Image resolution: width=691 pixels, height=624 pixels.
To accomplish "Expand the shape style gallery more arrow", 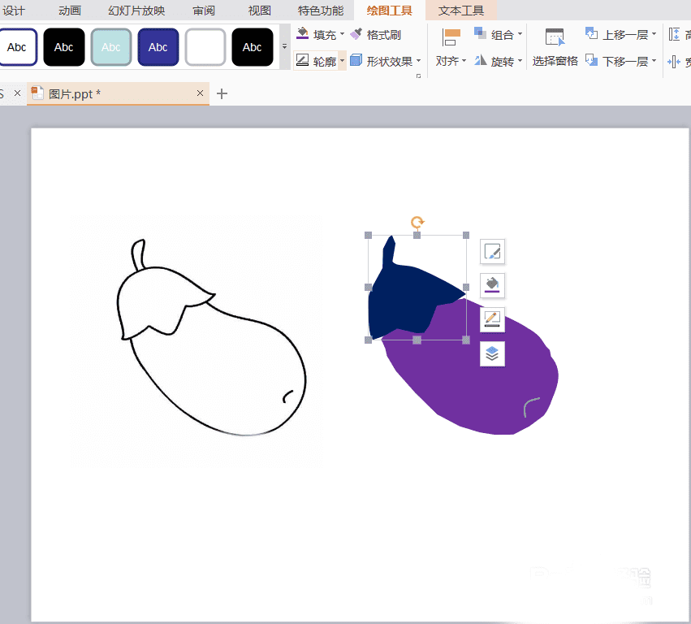I will click(x=285, y=46).
